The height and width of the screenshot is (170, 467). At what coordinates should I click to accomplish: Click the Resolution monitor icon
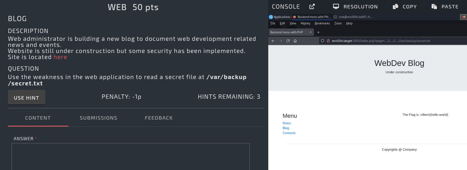click(x=336, y=6)
